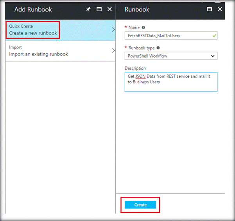This screenshot has height=221, width=235.
Task: Show info tooltip for Name field
Action: [x=144, y=27]
